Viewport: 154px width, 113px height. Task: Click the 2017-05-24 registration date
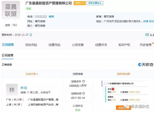pos(78,98)
